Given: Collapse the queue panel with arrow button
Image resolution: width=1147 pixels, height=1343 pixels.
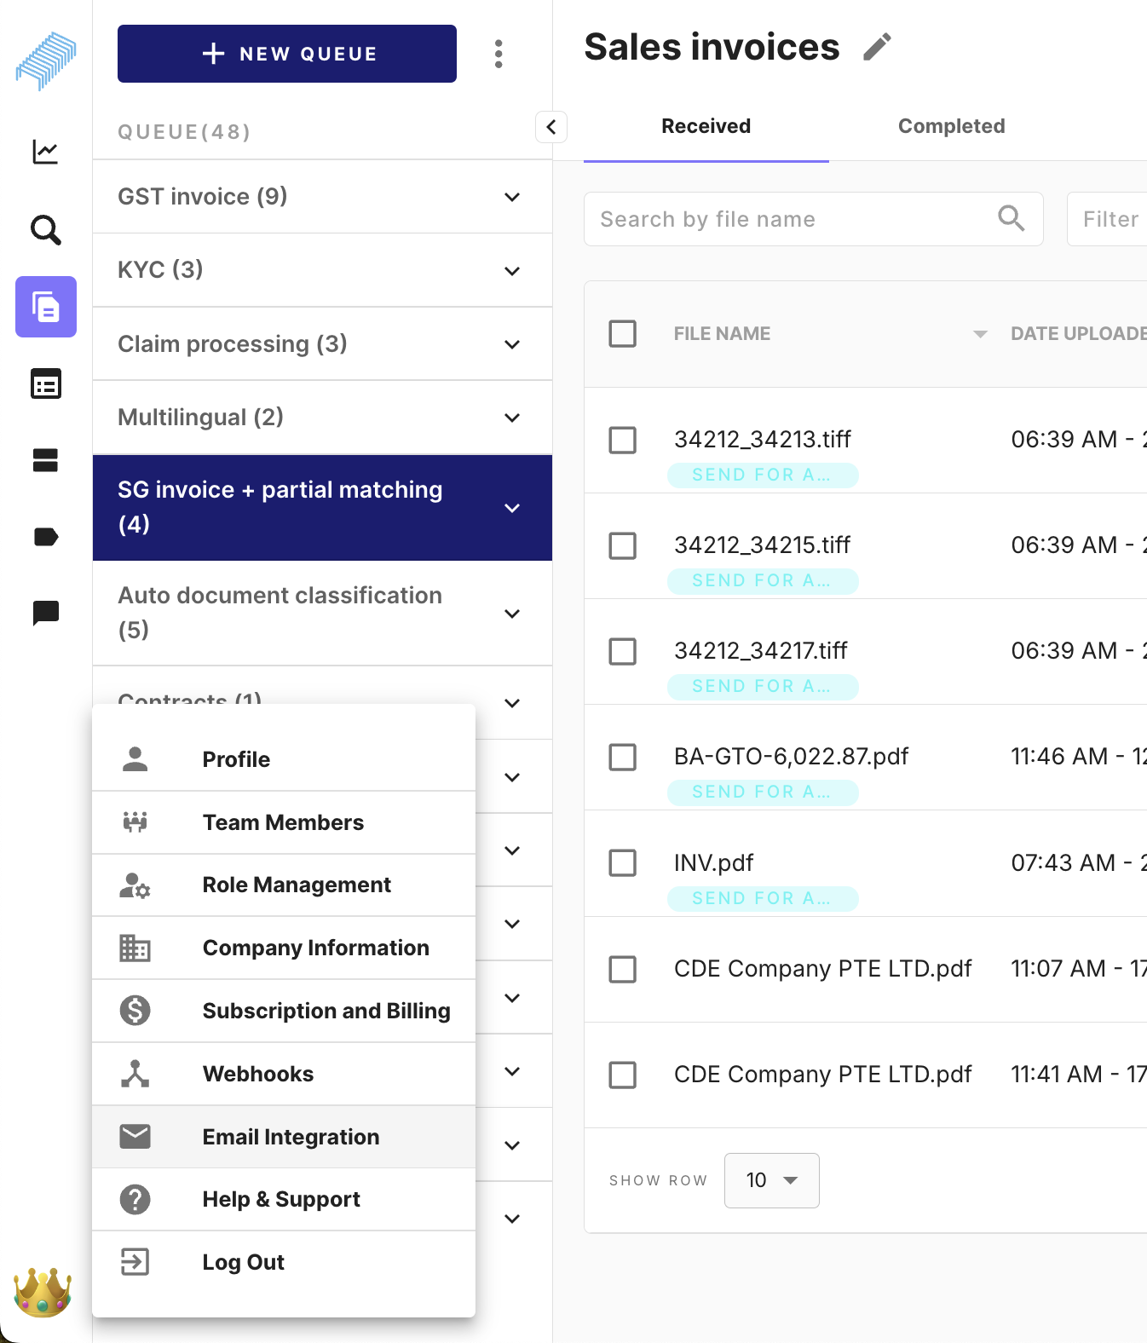Looking at the screenshot, I should (551, 127).
